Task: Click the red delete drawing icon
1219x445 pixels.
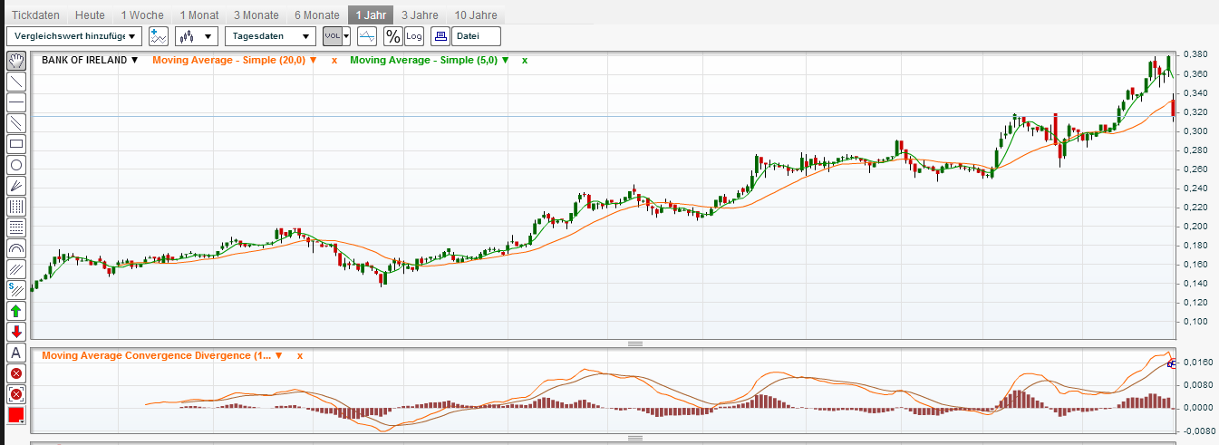Action: pyautogui.click(x=16, y=373)
